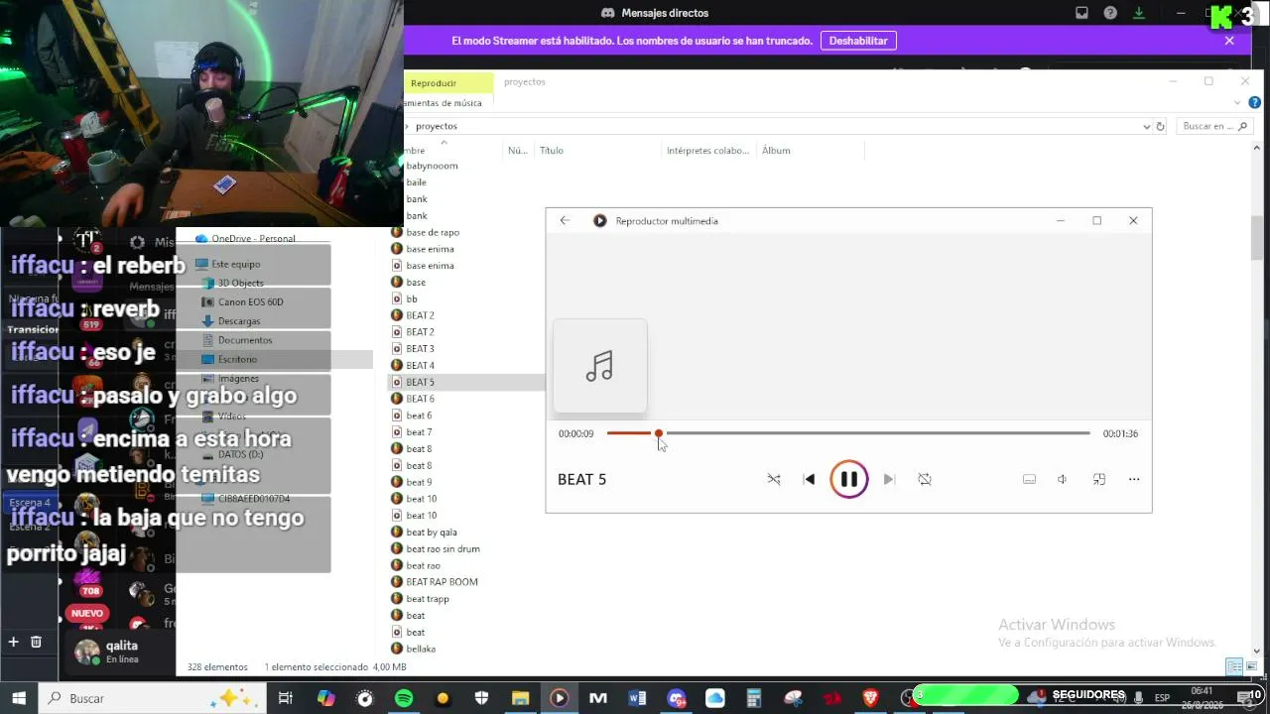Screen dimensions: 1270x714
Task: Open Herramientas de música ribbon tab
Action: pyautogui.click(x=444, y=103)
